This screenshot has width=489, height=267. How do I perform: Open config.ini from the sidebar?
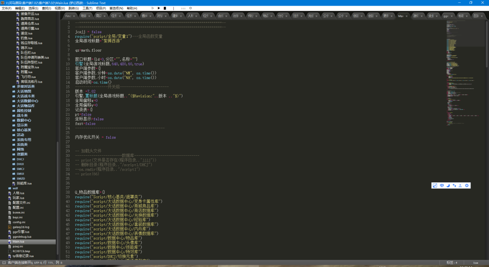pos(19,222)
